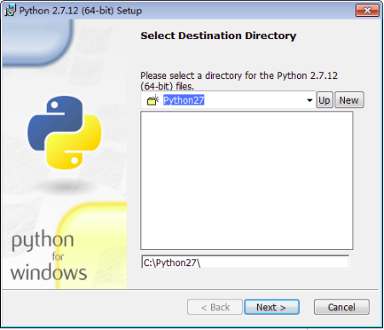Click the Select Destination Directory heading
Screen dimensions: 384x330
point(218,36)
